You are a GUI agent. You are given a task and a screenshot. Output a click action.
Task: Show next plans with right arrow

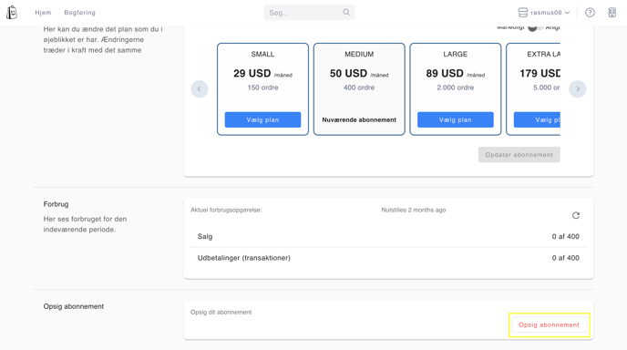(578, 88)
